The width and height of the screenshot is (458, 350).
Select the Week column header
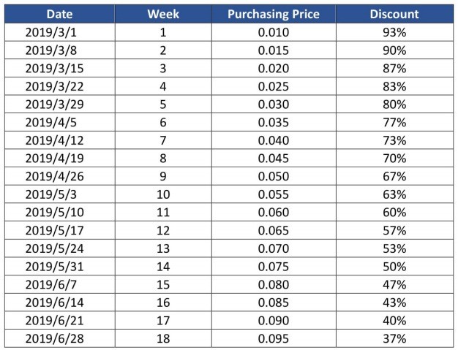click(x=163, y=14)
